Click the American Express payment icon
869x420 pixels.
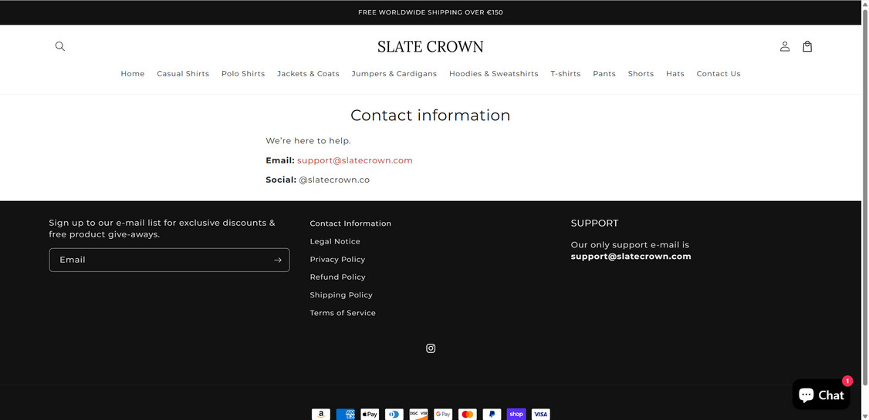(x=345, y=414)
